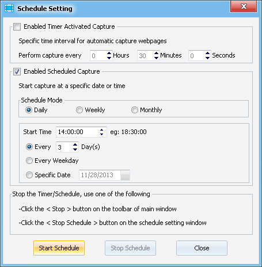Click the Start Time input field
Viewport: 262px width, 267px height.
pyautogui.click(x=78, y=132)
